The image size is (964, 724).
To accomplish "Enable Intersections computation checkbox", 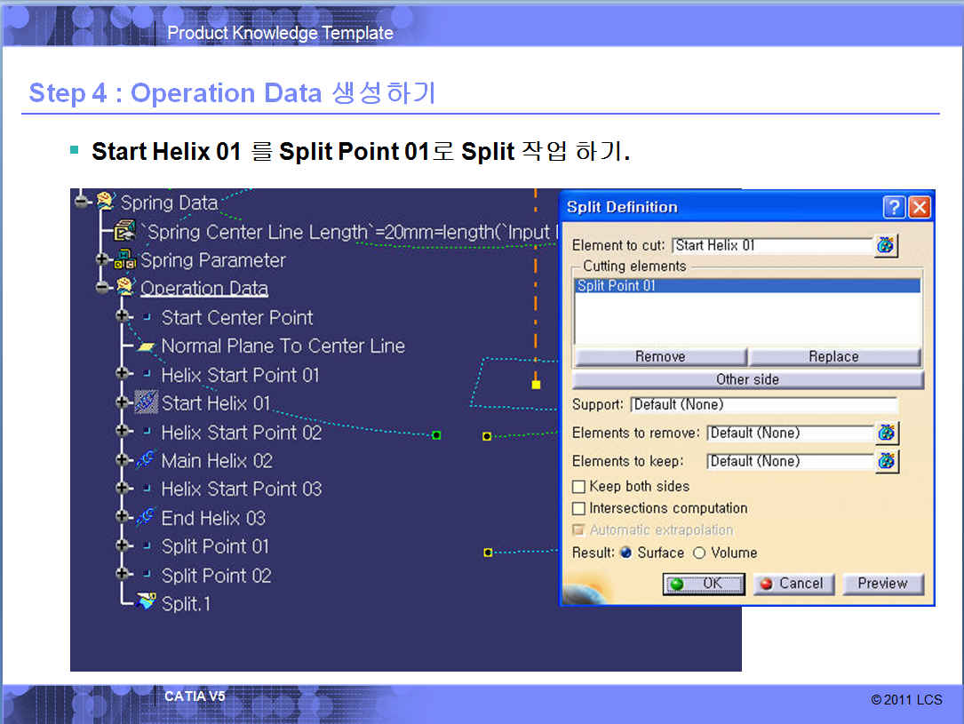I will point(579,509).
